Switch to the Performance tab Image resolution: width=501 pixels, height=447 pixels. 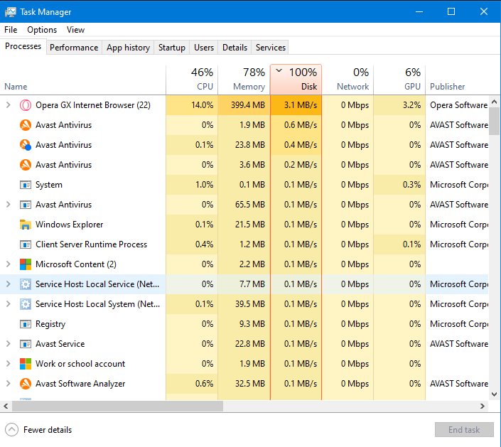74,48
